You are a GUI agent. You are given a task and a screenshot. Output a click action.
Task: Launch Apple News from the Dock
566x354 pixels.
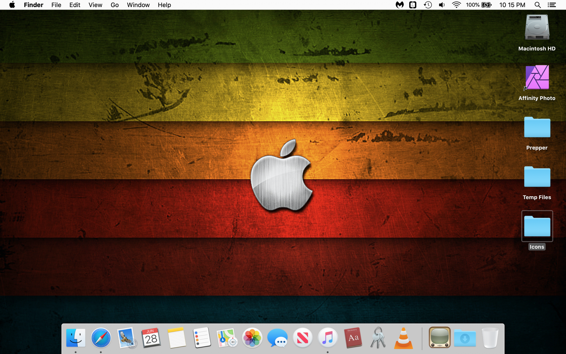click(x=303, y=338)
